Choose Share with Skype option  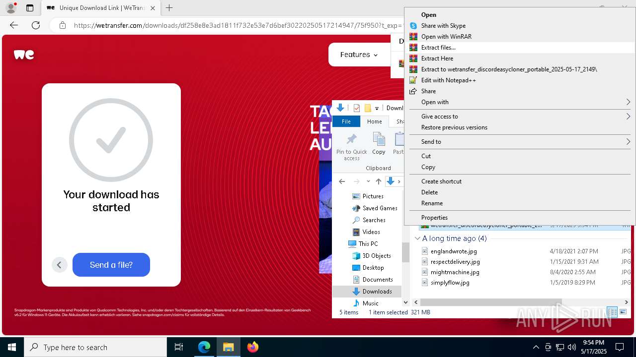[x=520, y=26]
